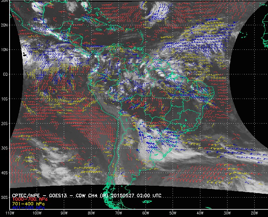Image resolution: width=268 pixels, height=217 pixels.
Task: Click the EQ equator label
Action: coord(5,74)
